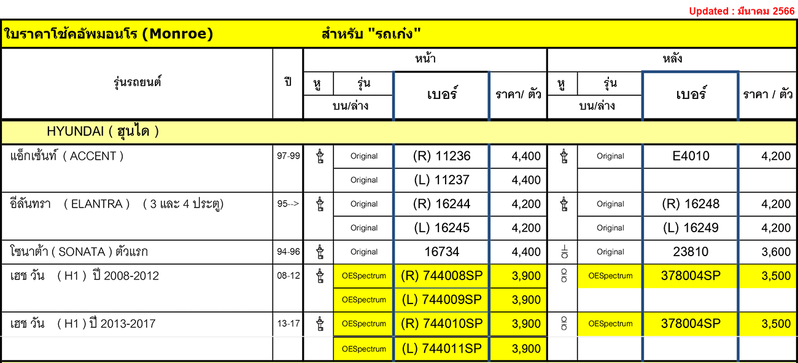This screenshot has height=363, width=798.
Task: Click "OESpectrum" left of (L) 744009SP
Action: point(364,300)
